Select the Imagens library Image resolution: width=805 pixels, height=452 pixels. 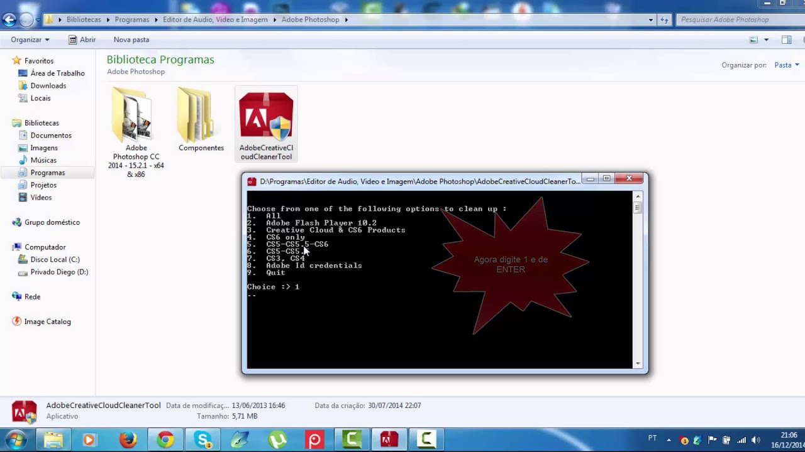click(44, 148)
